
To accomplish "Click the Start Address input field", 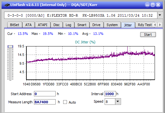I will pyautogui.click(x=45, y=94).
